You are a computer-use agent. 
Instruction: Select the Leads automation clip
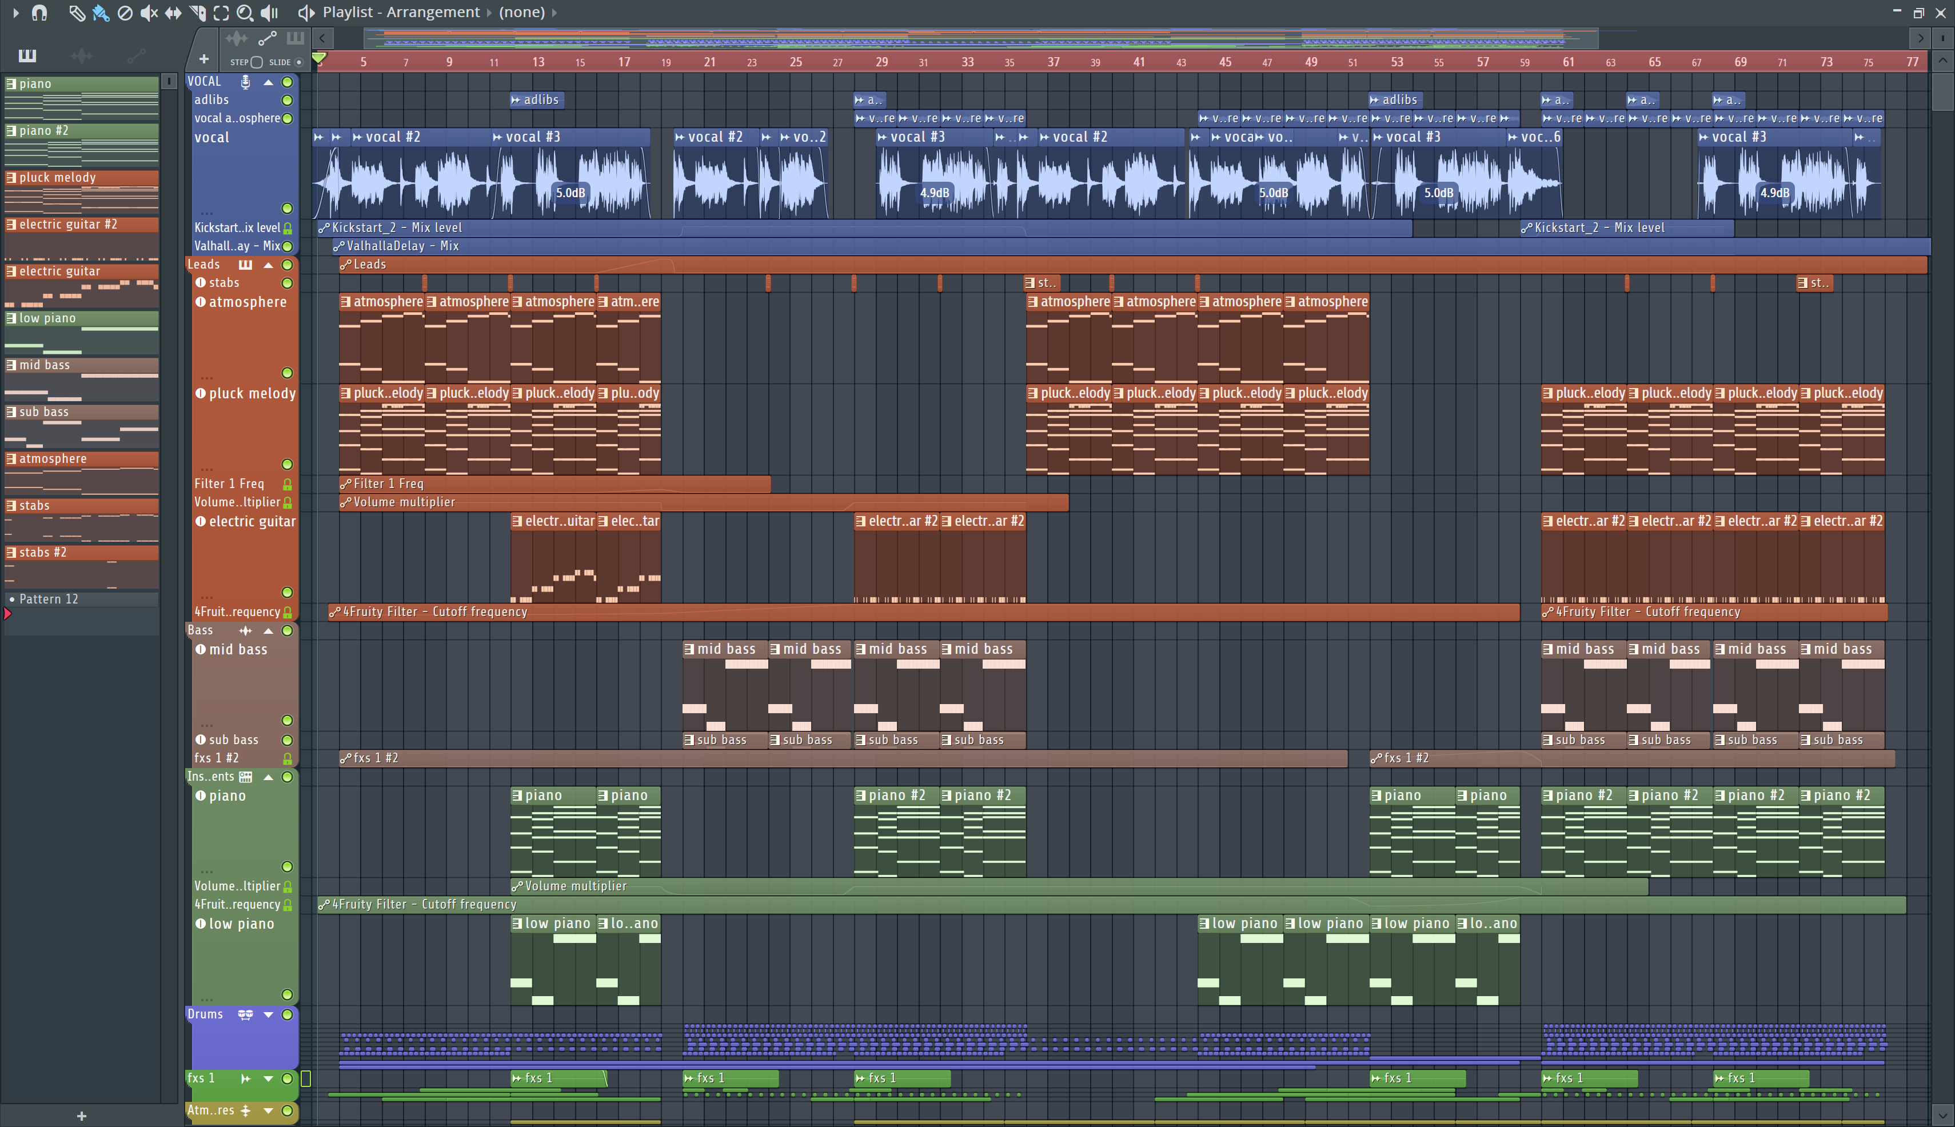pyautogui.click(x=1132, y=265)
